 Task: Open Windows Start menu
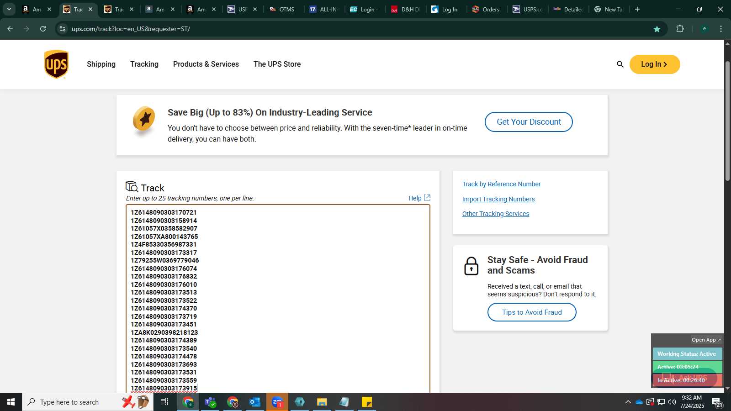(x=11, y=402)
